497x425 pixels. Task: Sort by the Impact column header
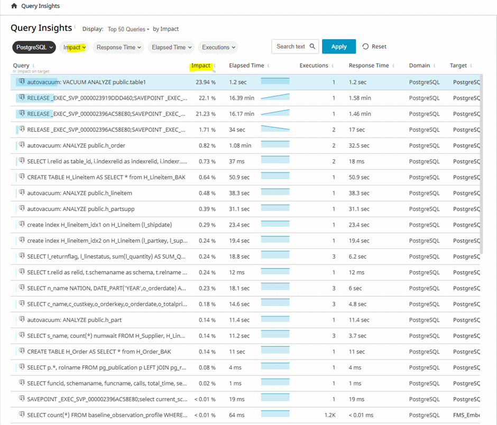click(200, 66)
